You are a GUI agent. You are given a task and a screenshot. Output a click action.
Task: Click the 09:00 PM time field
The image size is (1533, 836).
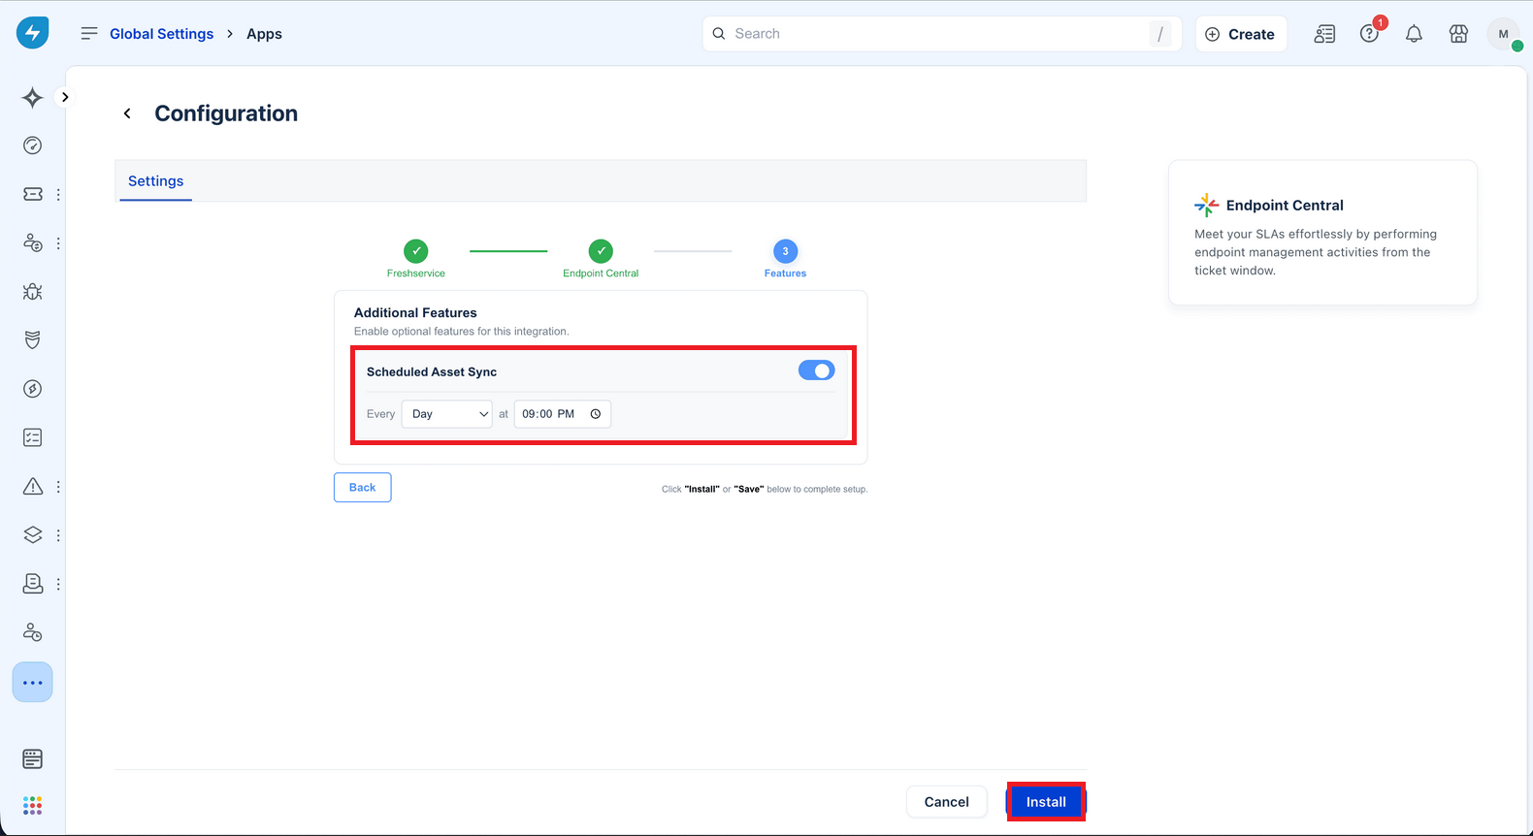click(x=563, y=414)
